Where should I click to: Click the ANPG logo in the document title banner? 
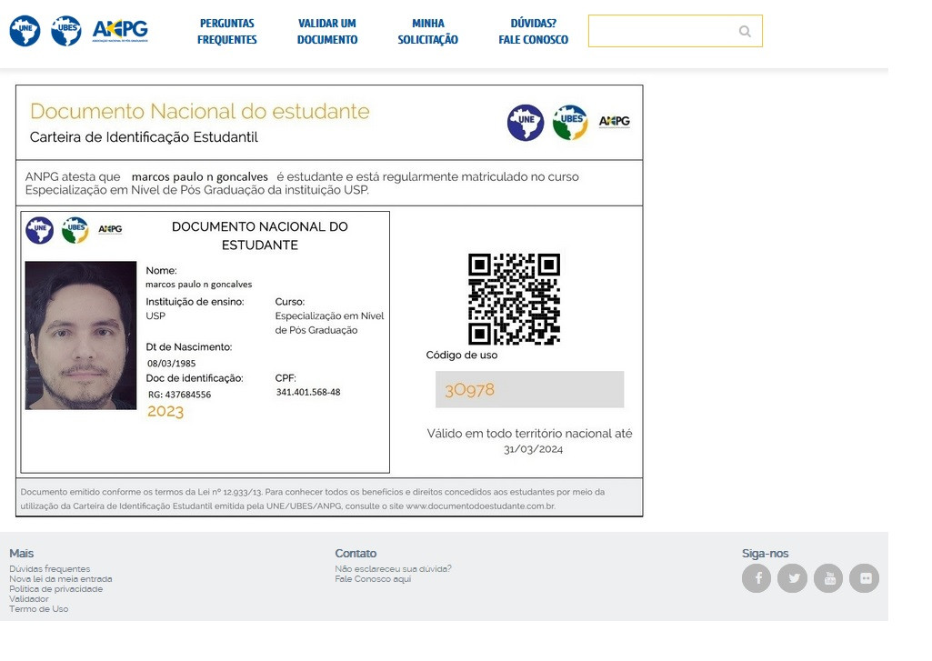tap(615, 121)
